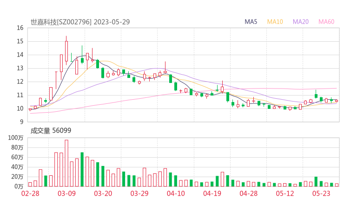344x204 pixels.
Task: Click the price axis label 10
Action: [x=20, y=108]
